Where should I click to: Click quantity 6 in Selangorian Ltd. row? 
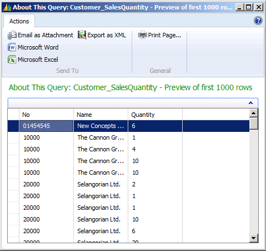coord(155,231)
